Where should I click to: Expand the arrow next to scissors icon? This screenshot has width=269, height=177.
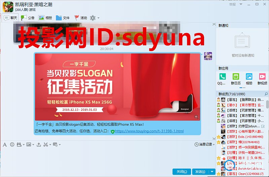(50, 145)
